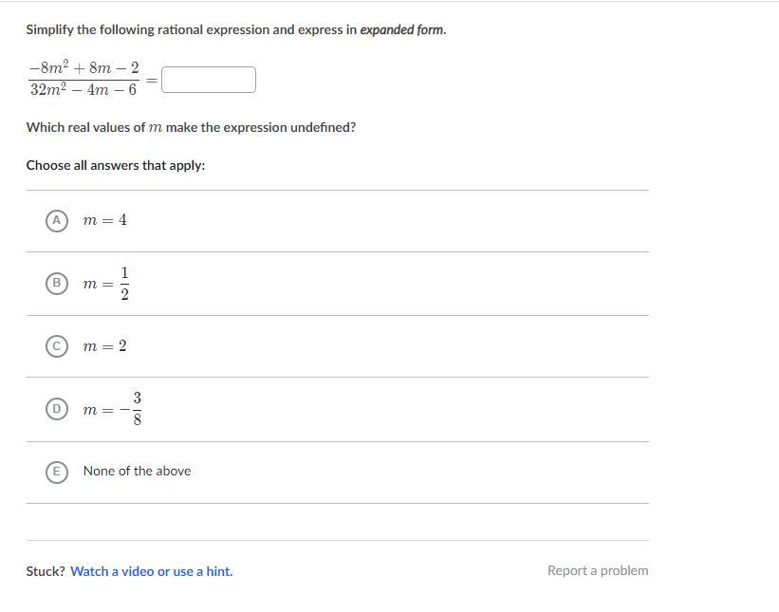Viewport: 779px width, 612px height.
Task: Focus the simplified expression answer box
Action: (209, 80)
